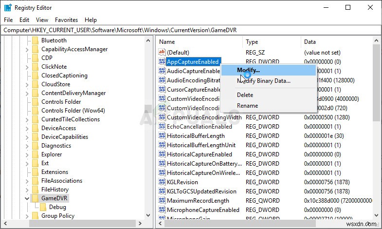The width and height of the screenshot is (382, 229).
Task: Click the Controls Folder folder icon
Action: [36, 102]
